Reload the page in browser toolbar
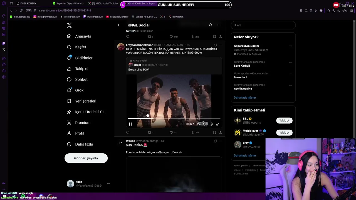 tap(21, 11)
